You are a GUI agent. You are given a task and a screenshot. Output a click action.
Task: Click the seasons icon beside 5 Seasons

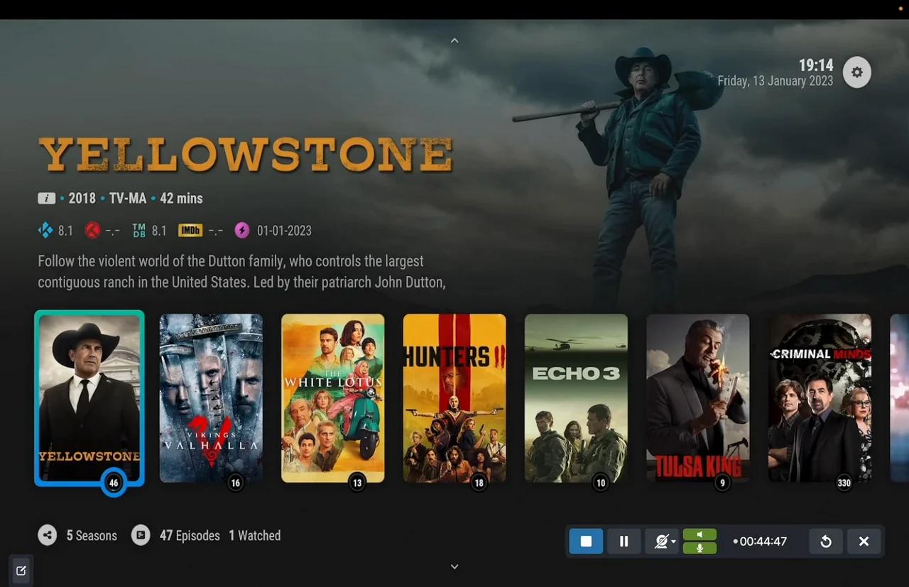point(48,535)
